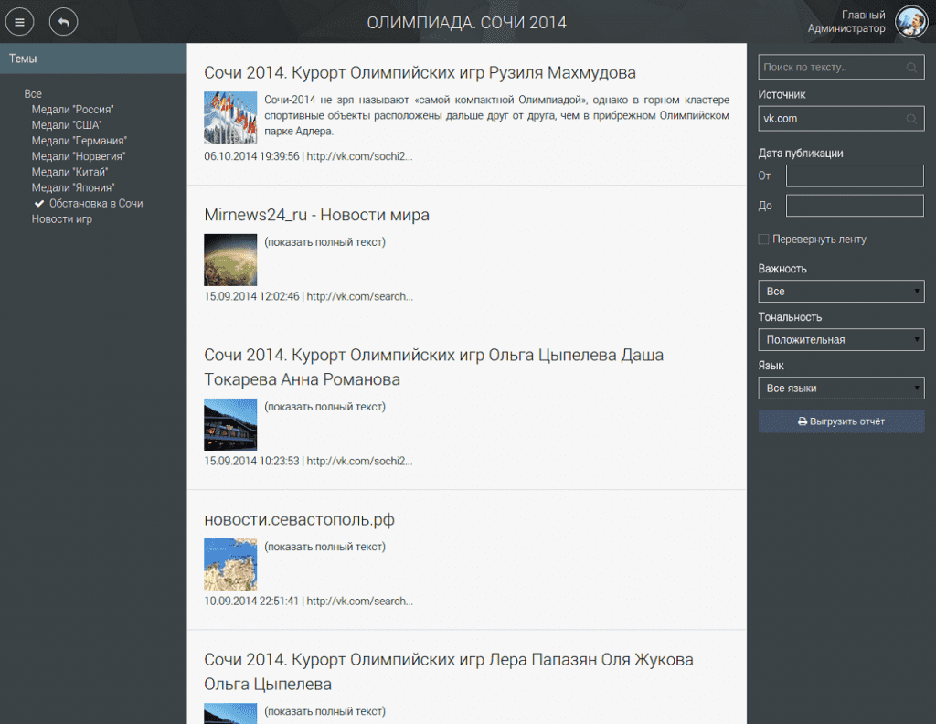
Task: Click the search icon in text search field
Action: point(911,68)
